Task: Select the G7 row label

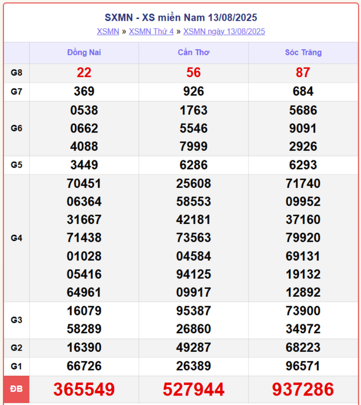Action: (x=17, y=91)
